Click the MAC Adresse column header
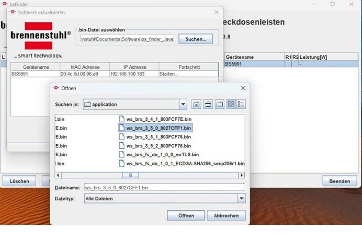The width and height of the screenshot is (362, 235). [x=85, y=67]
